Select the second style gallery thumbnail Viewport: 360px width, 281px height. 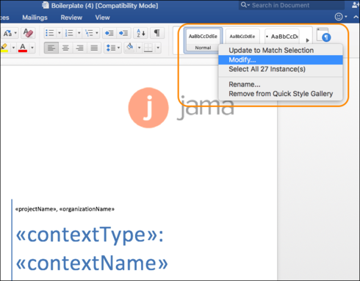[x=242, y=37]
